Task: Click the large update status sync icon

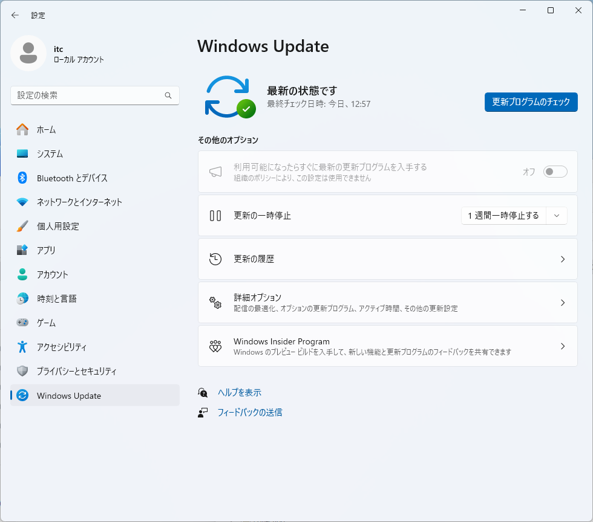Action: 231,97
